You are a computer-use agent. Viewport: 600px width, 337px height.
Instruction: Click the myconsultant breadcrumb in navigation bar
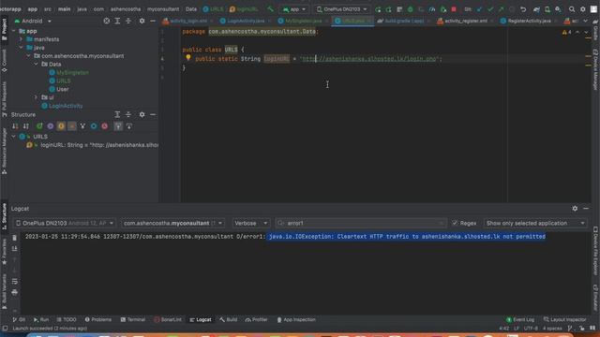(163, 9)
